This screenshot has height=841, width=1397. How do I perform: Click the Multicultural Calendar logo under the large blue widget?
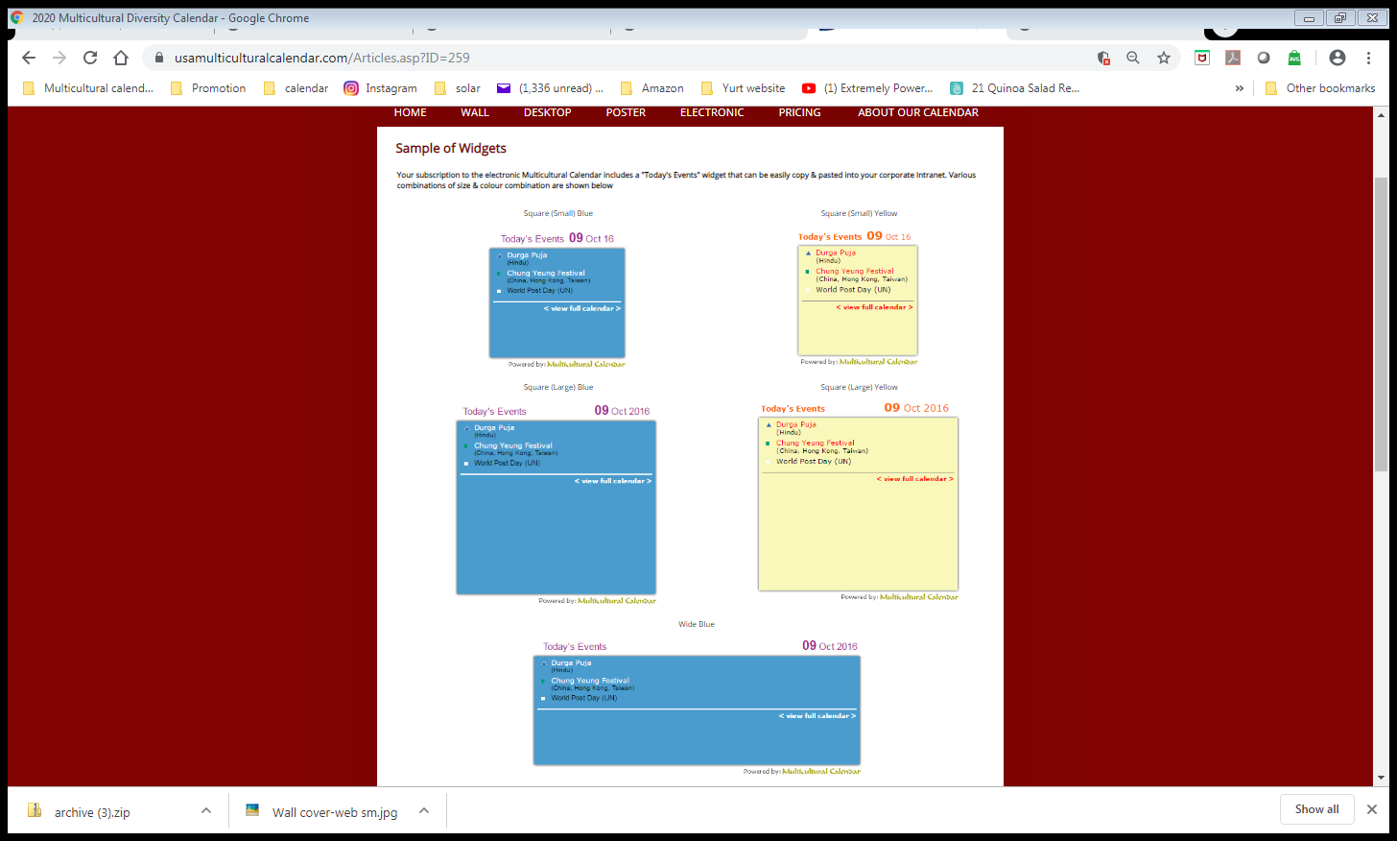[x=617, y=601]
